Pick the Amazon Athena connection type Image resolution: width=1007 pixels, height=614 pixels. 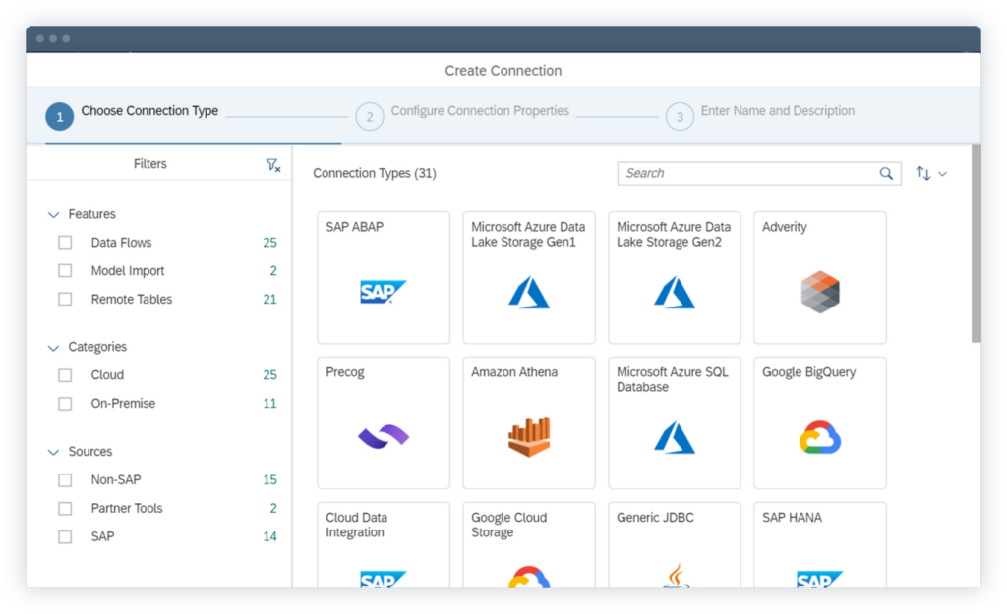[528, 422]
